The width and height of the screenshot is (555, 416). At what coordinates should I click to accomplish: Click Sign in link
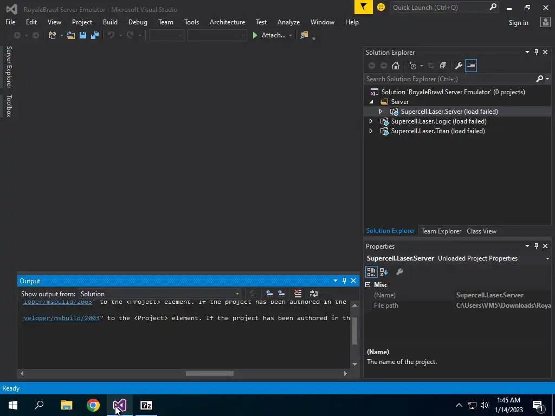[518, 23]
